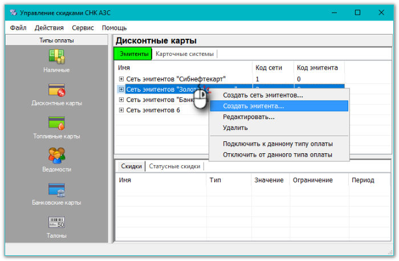Select the Наличные cash payment icon
The width and height of the screenshot is (399, 261).
coord(56,57)
